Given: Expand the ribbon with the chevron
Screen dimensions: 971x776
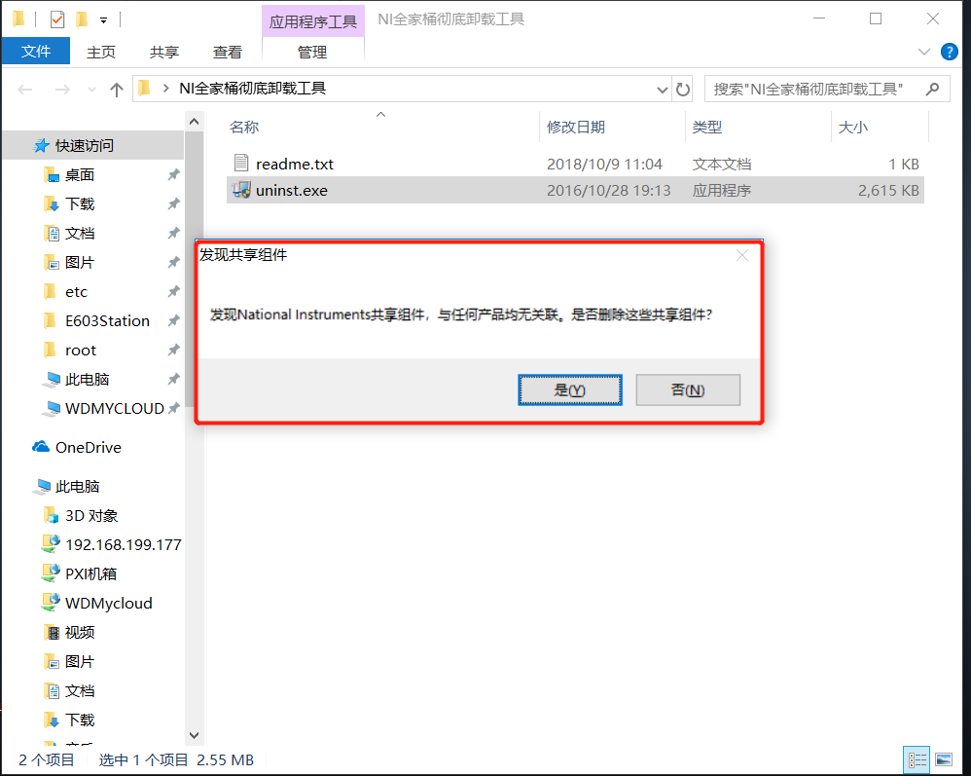Looking at the screenshot, I should (x=924, y=52).
